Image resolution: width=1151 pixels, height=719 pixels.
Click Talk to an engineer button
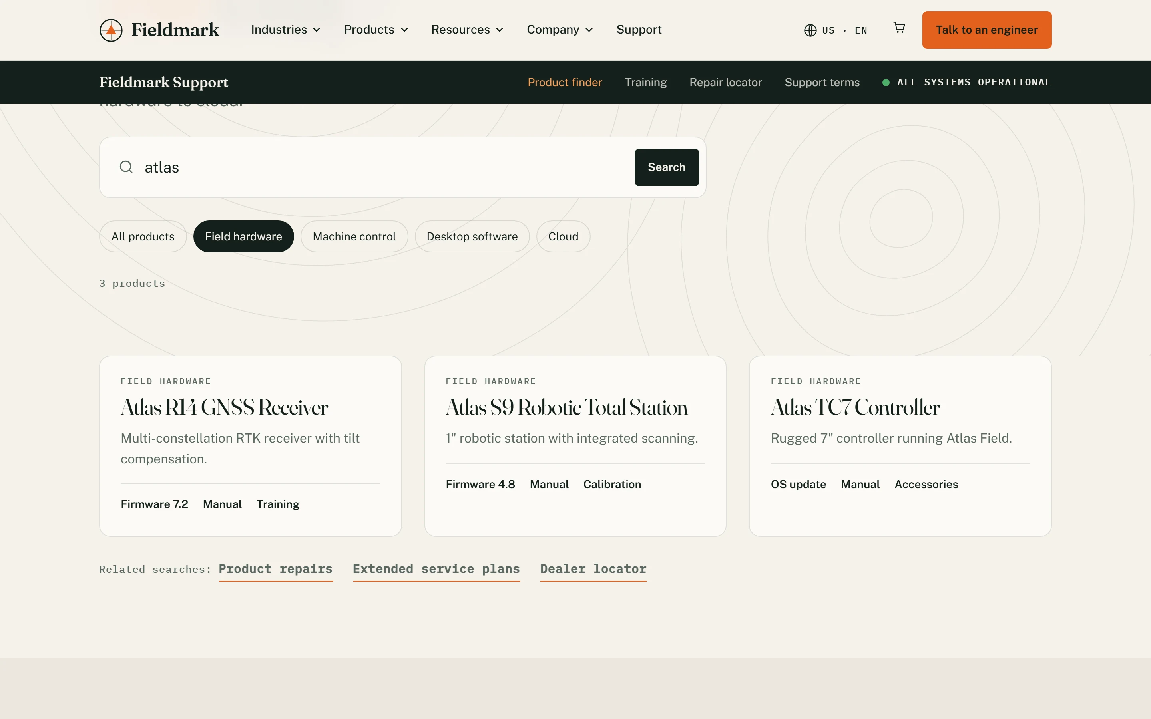click(986, 30)
